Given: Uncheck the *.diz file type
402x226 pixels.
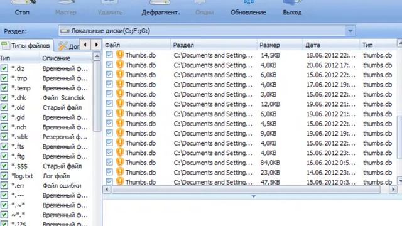Looking at the screenshot, I should click(x=4, y=68).
